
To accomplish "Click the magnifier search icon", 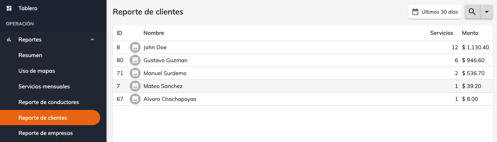I will pos(473,12).
